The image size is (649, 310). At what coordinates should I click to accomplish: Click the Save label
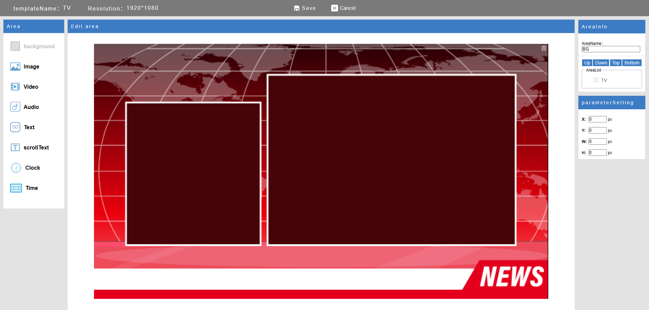[x=309, y=8]
